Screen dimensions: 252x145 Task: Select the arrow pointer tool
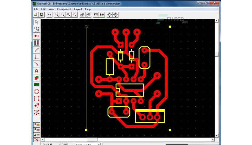pos(36,22)
